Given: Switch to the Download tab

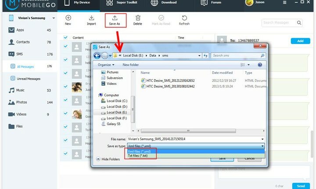Looking at the screenshot, I should [164, 3].
